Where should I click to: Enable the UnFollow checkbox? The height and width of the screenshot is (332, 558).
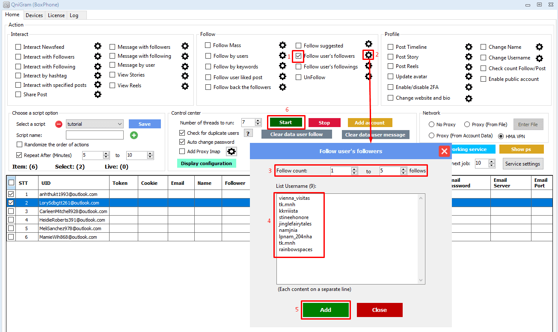[299, 77]
